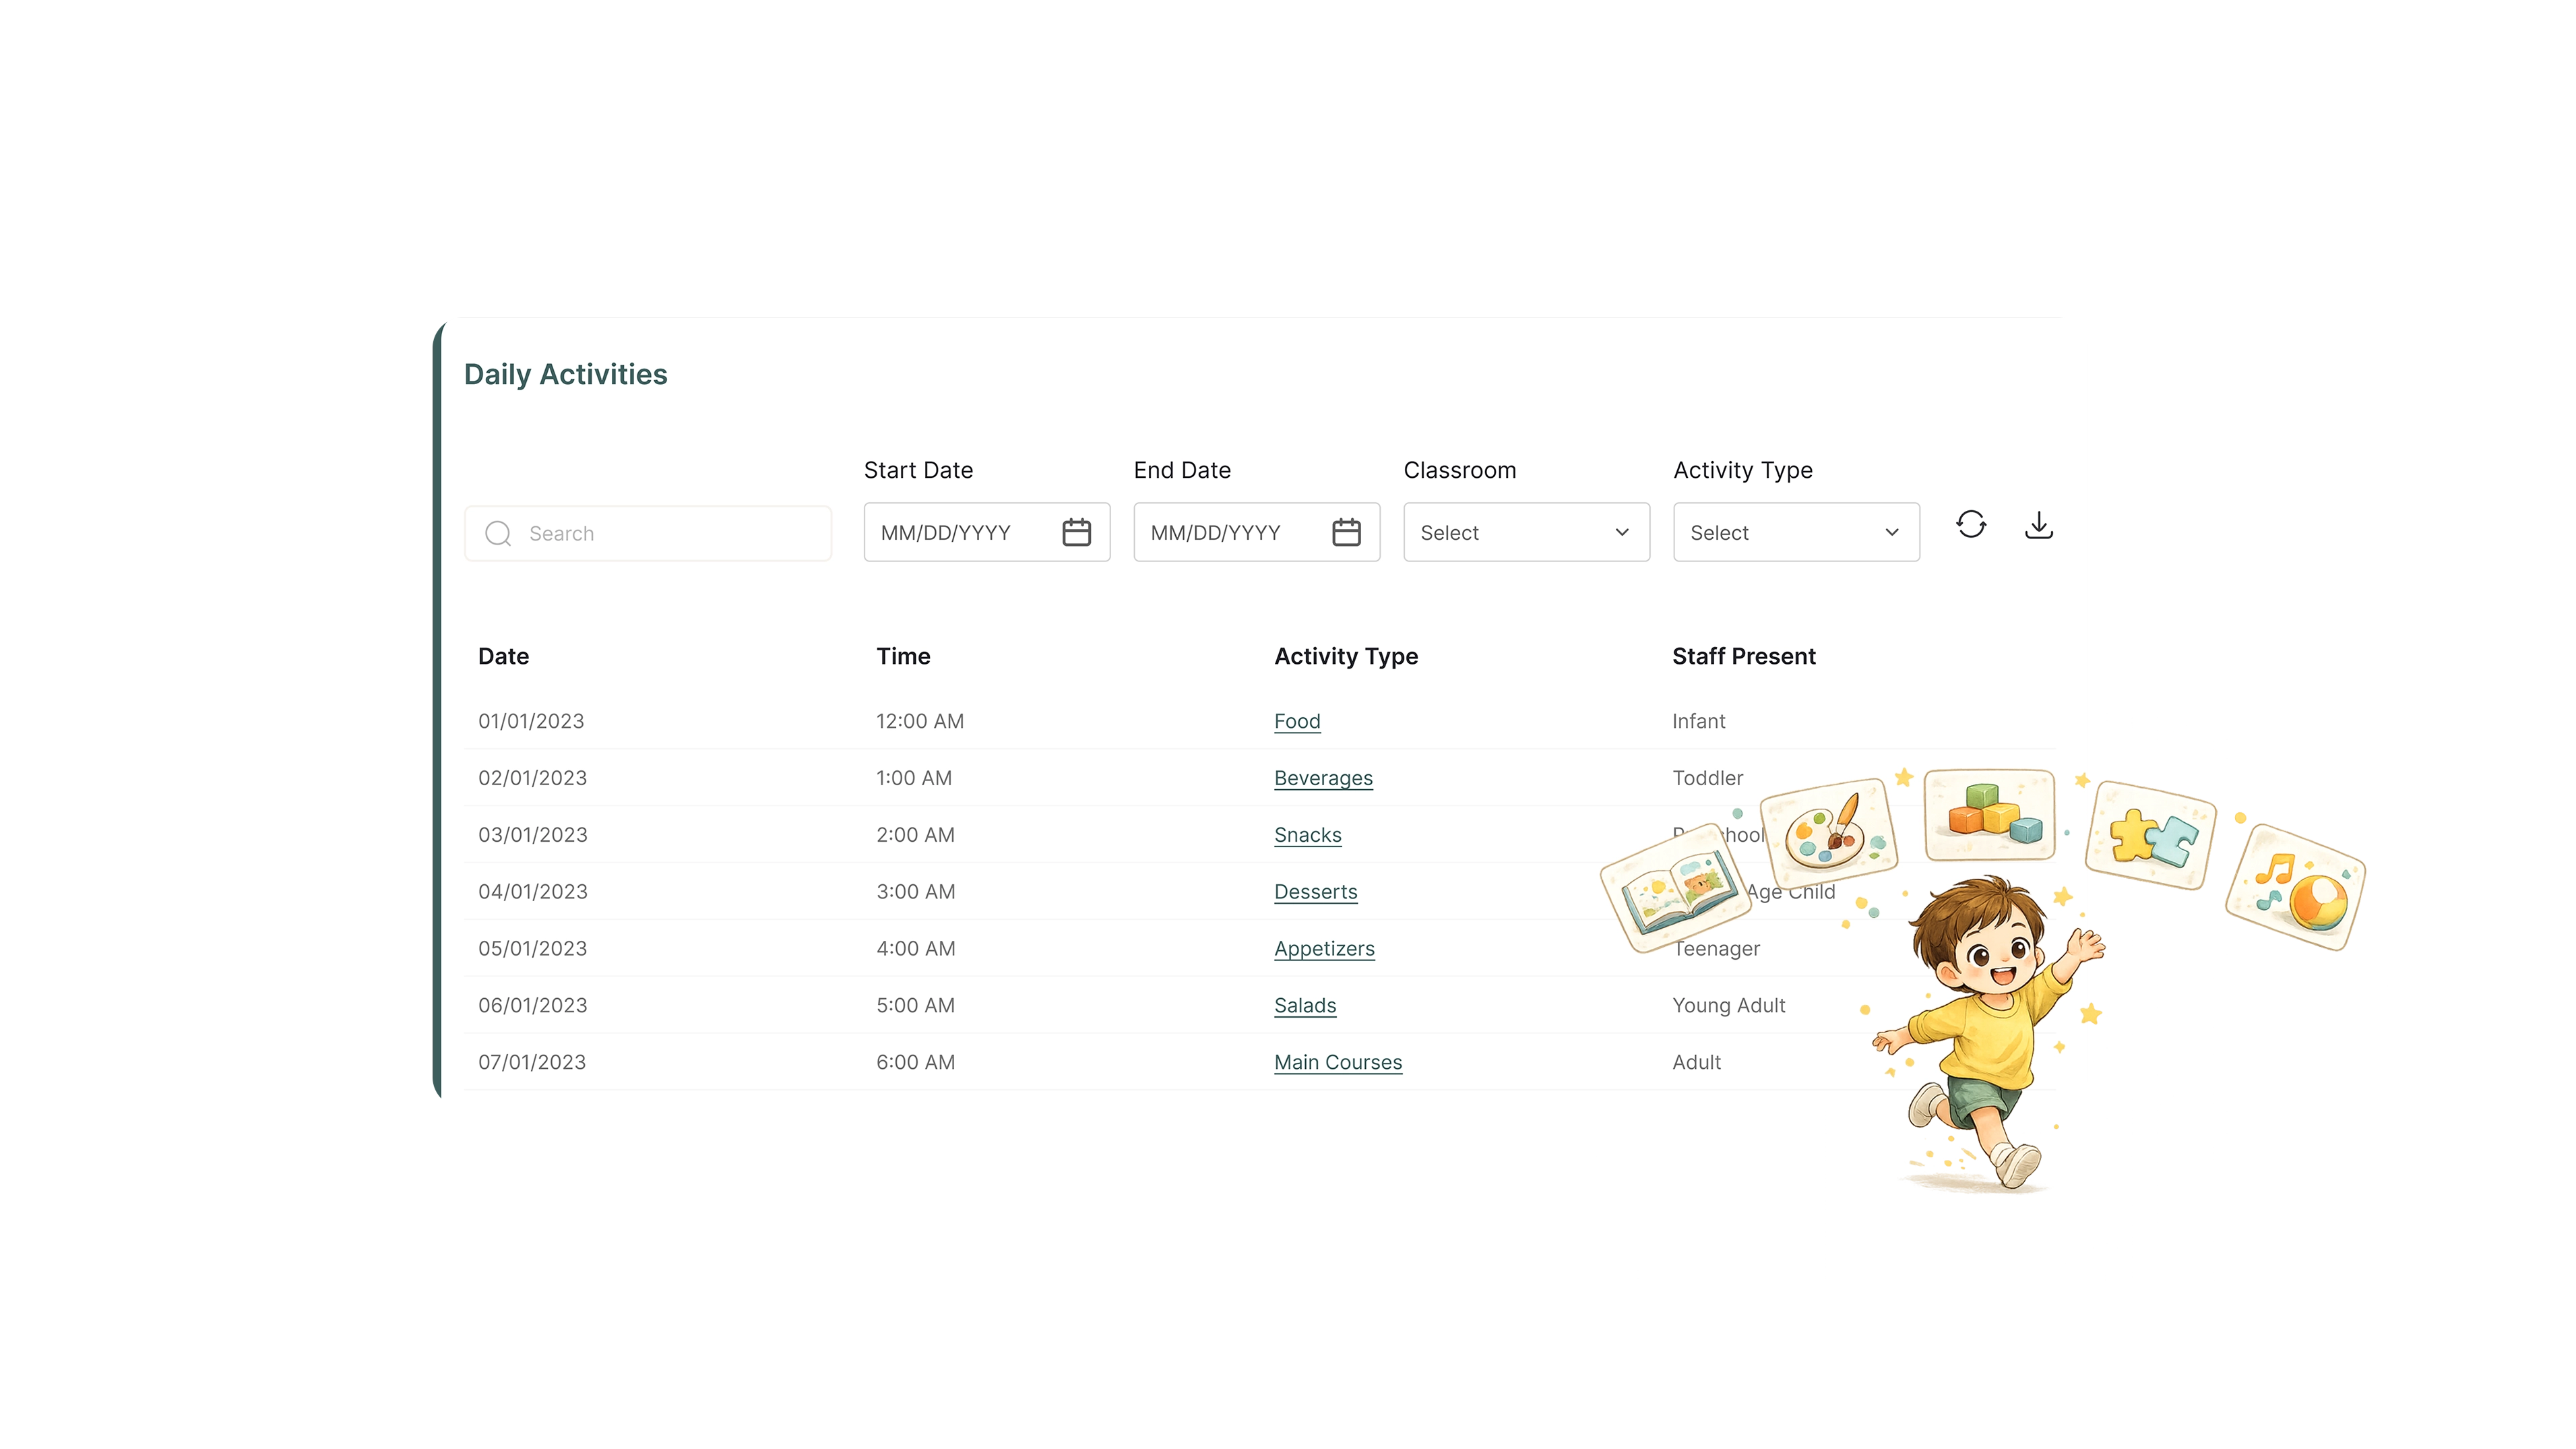Open the Beverages activity link
Viewport: 2576px width, 1449px height.
[1323, 778]
